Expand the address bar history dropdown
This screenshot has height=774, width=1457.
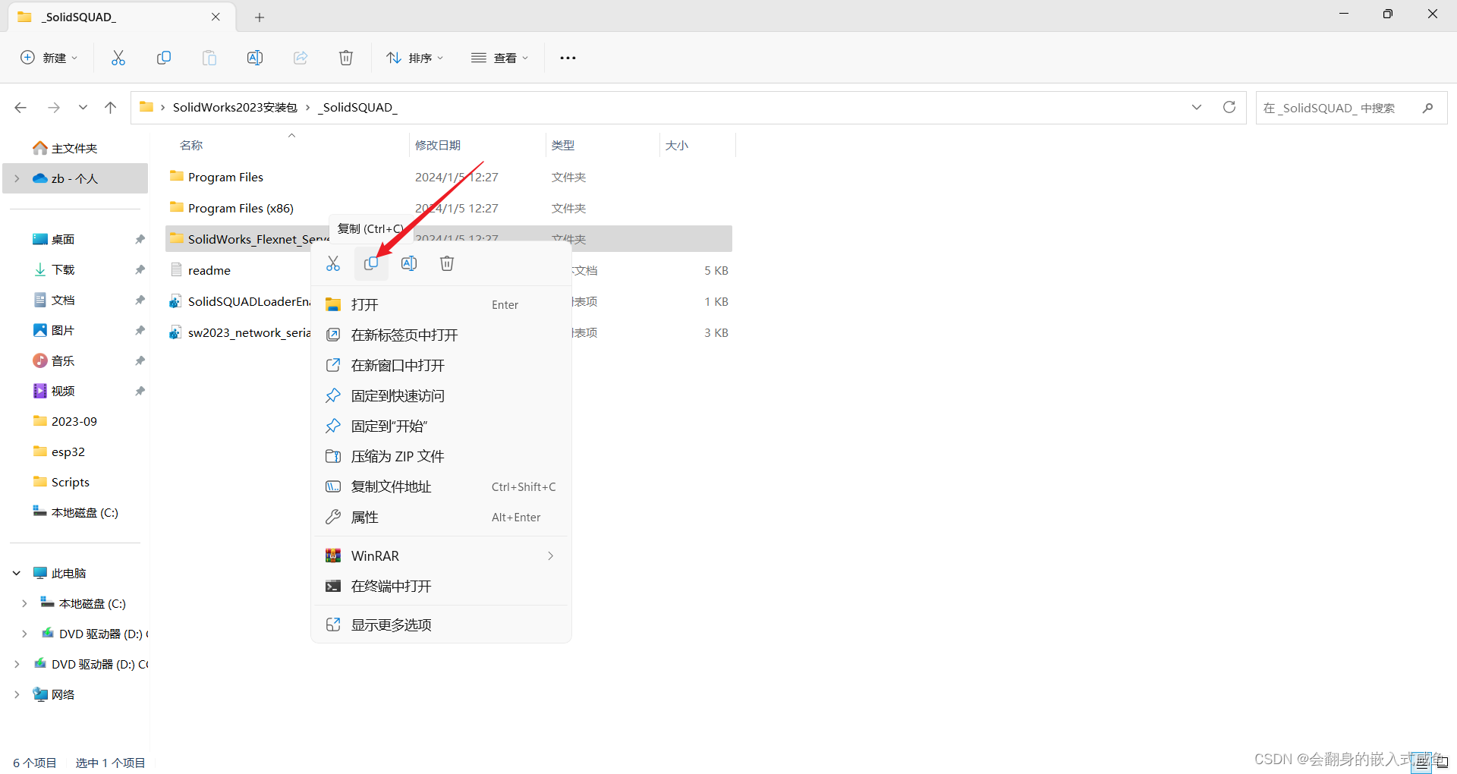pyautogui.click(x=1197, y=108)
